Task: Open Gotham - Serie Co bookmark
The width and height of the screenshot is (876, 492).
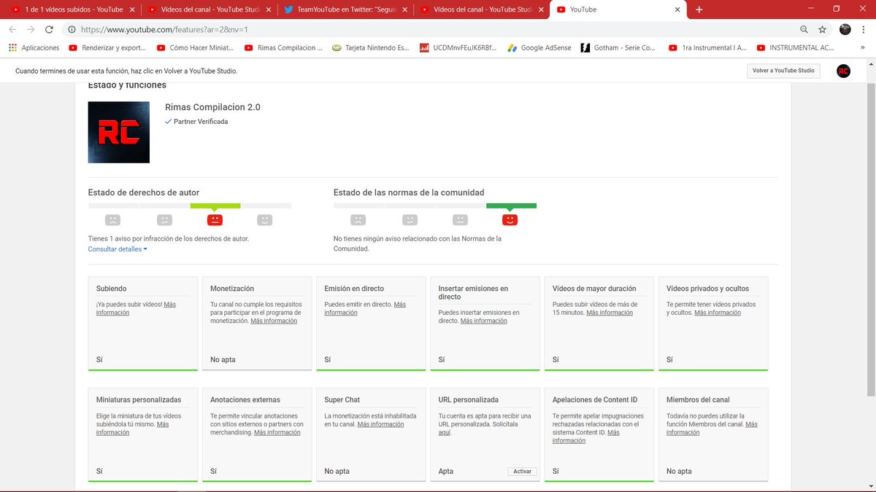Action: (618, 48)
